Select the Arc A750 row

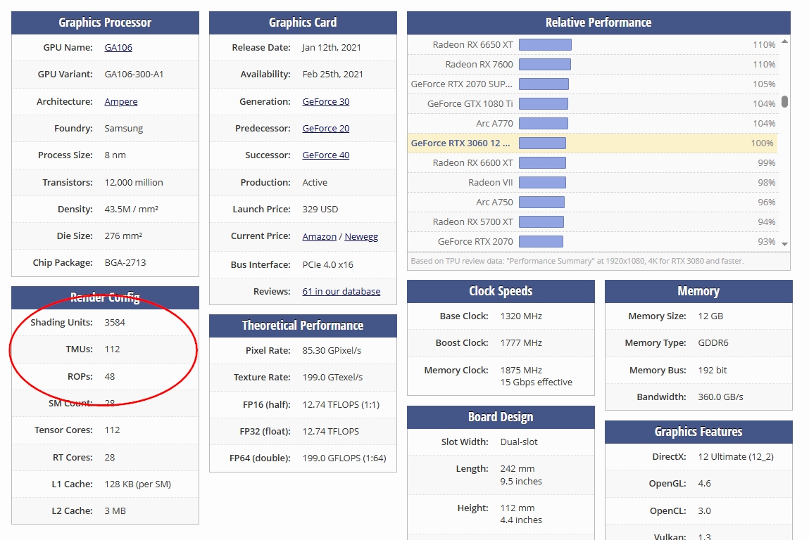point(593,202)
